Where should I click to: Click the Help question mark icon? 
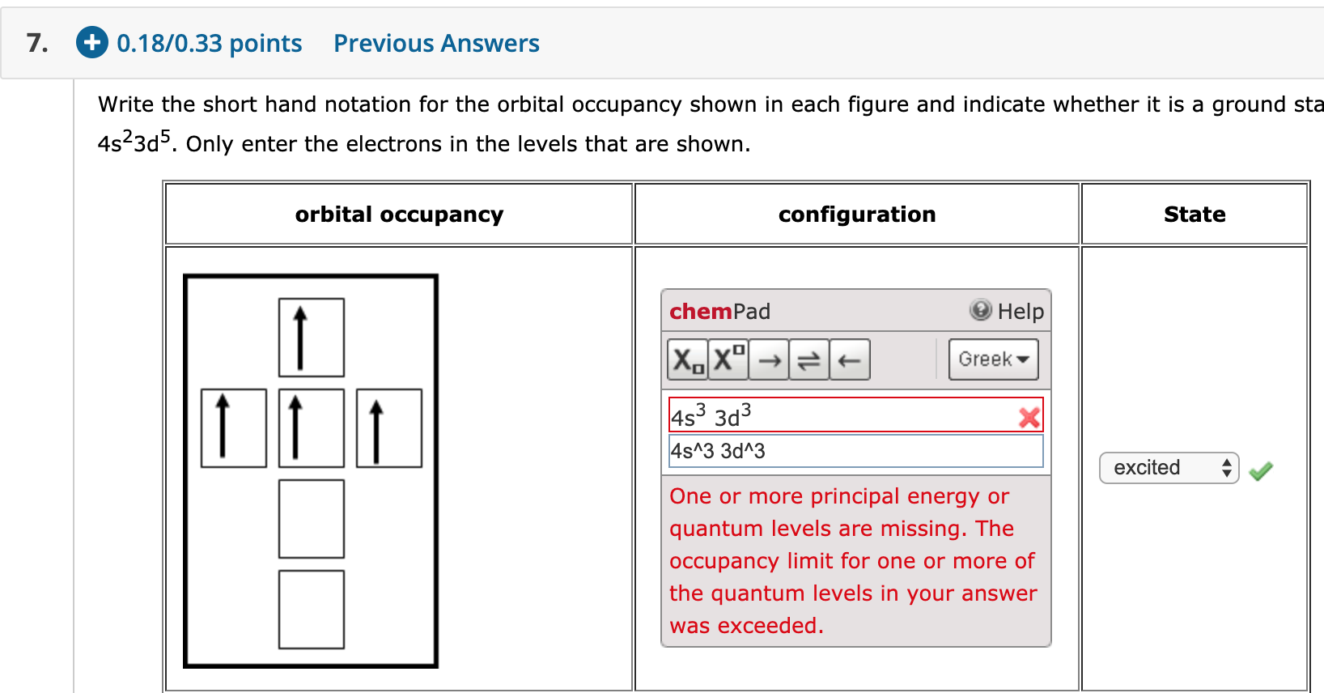[x=979, y=310]
